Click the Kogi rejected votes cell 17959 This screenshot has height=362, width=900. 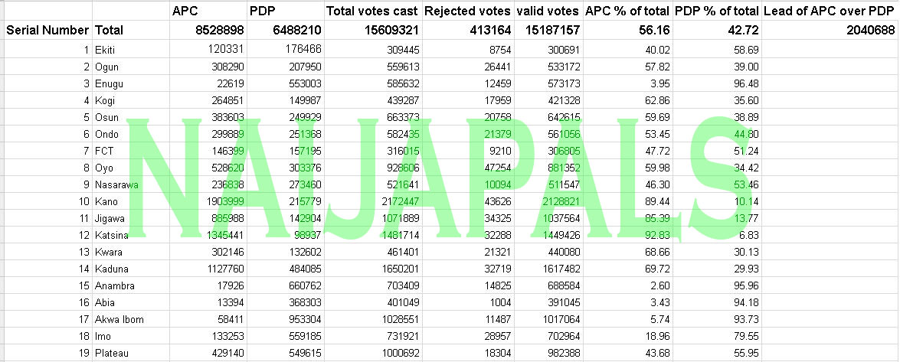click(467, 100)
